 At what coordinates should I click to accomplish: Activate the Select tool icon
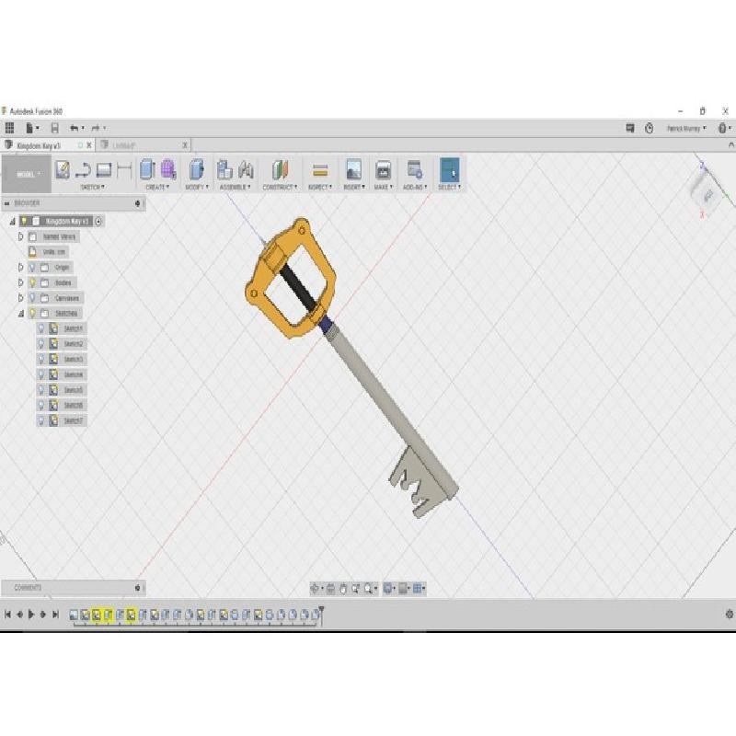tap(449, 169)
